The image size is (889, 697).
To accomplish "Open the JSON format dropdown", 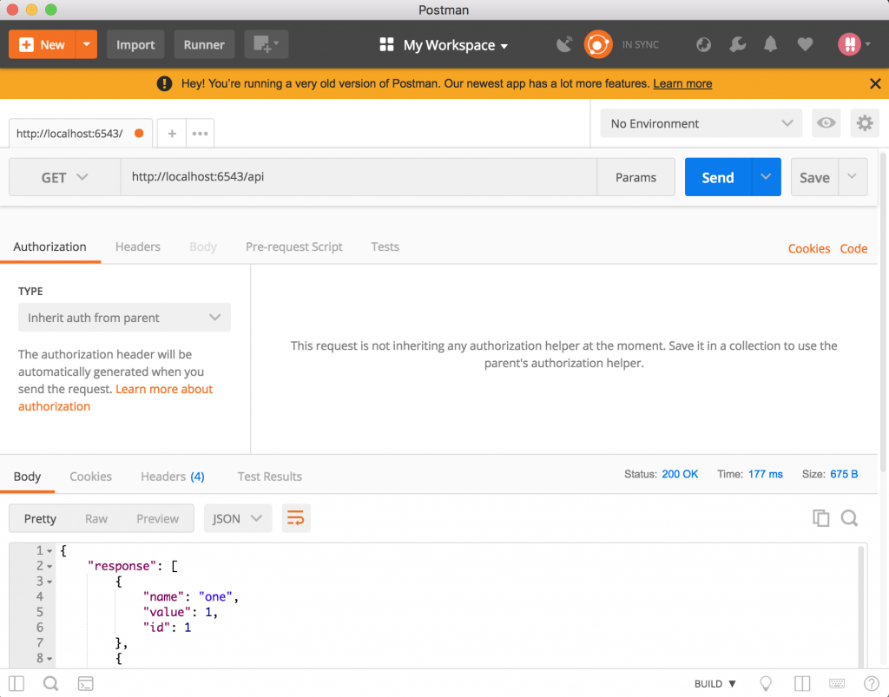I will pos(237,518).
